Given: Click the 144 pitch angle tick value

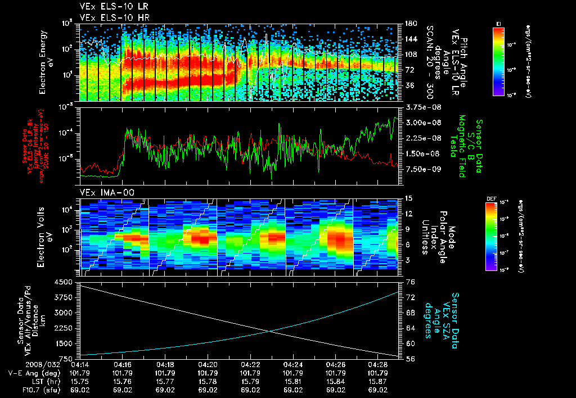Looking at the screenshot, I should tap(411, 39).
